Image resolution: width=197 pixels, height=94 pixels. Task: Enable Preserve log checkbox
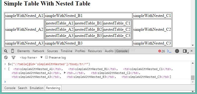[46, 57]
